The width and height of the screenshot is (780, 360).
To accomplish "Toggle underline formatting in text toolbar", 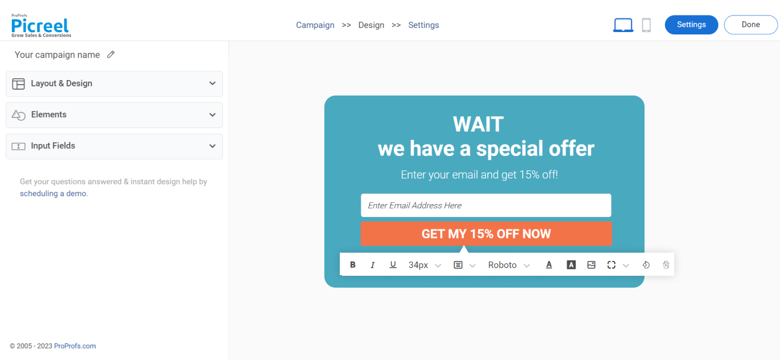I will click(393, 265).
